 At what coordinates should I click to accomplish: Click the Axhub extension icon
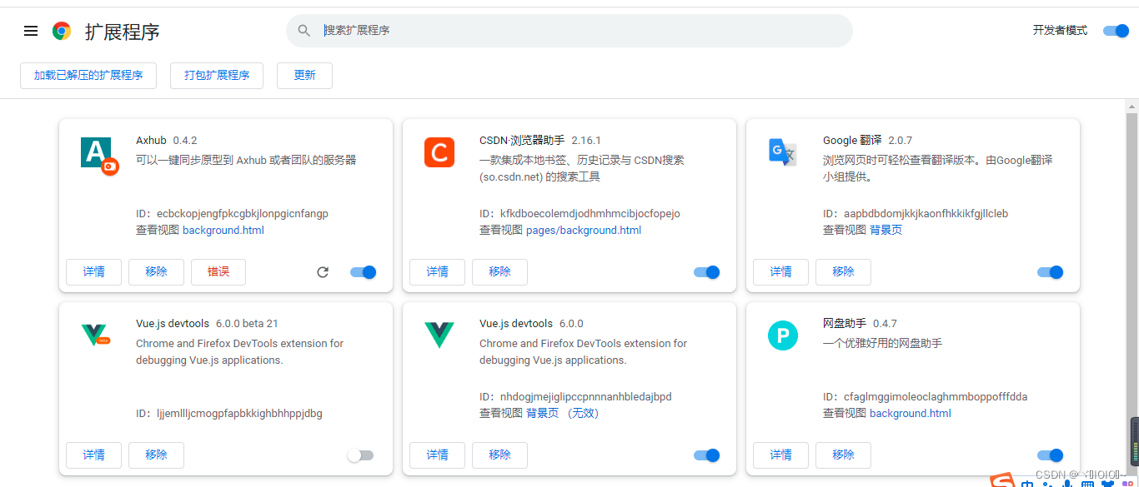pyautogui.click(x=100, y=155)
